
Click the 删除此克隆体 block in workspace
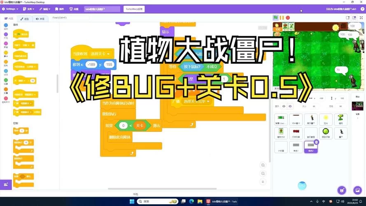pos(120,137)
